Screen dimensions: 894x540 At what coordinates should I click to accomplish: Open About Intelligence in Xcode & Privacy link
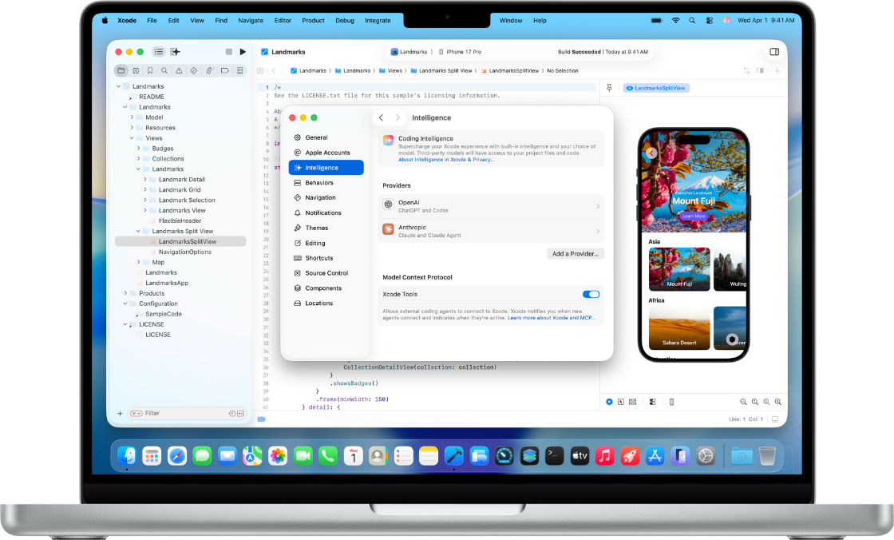point(446,160)
